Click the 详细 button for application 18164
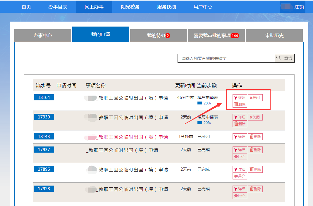313x206 pixels. pyautogui.click(x=240, y=98)
